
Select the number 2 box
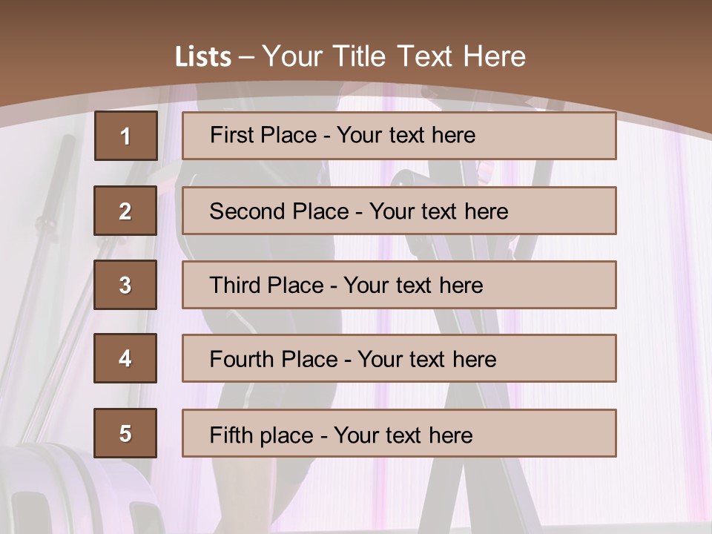(125, 211)
